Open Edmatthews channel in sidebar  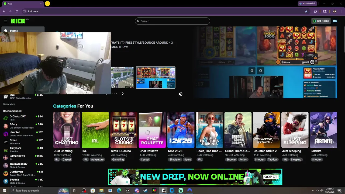coord(23,157)
